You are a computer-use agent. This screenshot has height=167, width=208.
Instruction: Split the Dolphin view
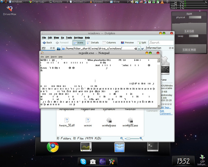(x=142, y=42)
